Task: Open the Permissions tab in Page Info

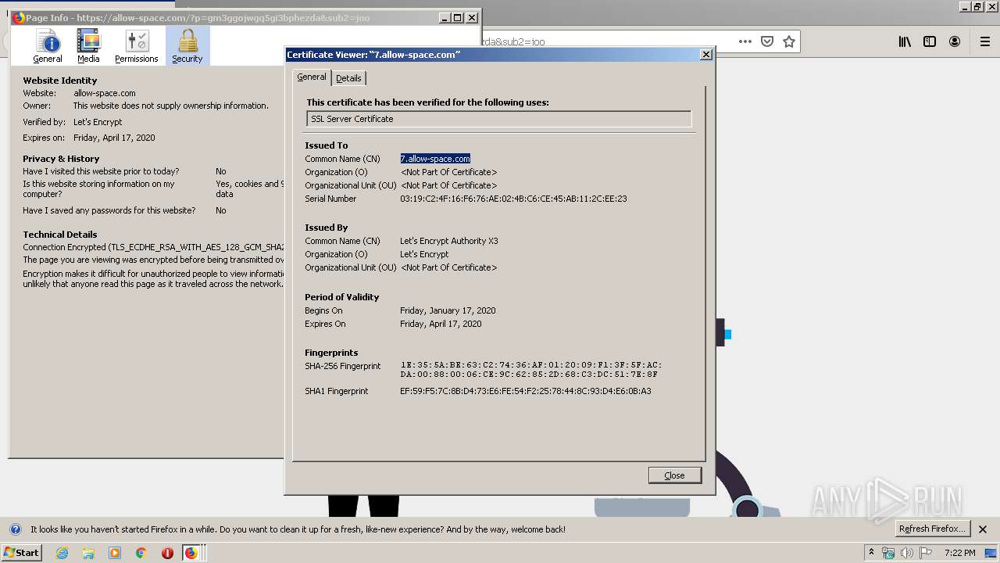Action: point(137,46)
